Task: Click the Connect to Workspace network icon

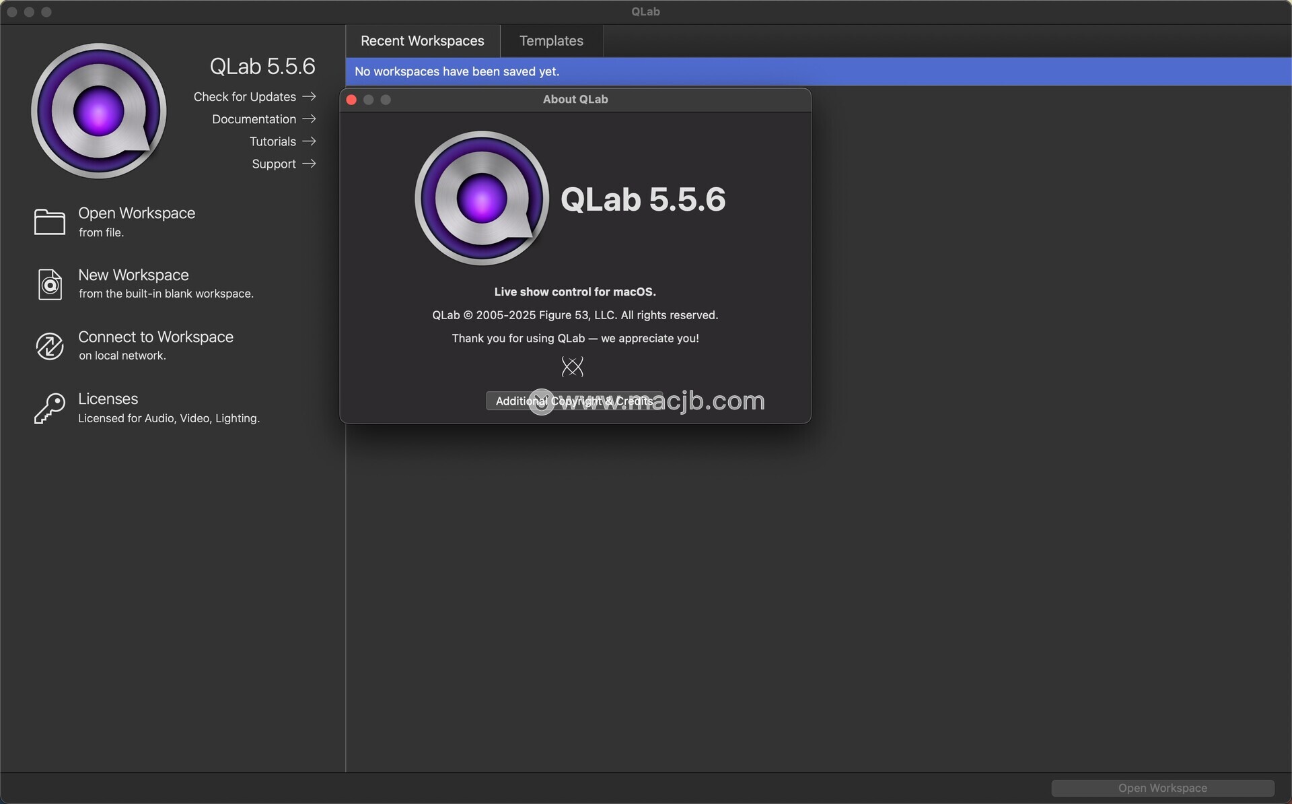Action: 50,346
